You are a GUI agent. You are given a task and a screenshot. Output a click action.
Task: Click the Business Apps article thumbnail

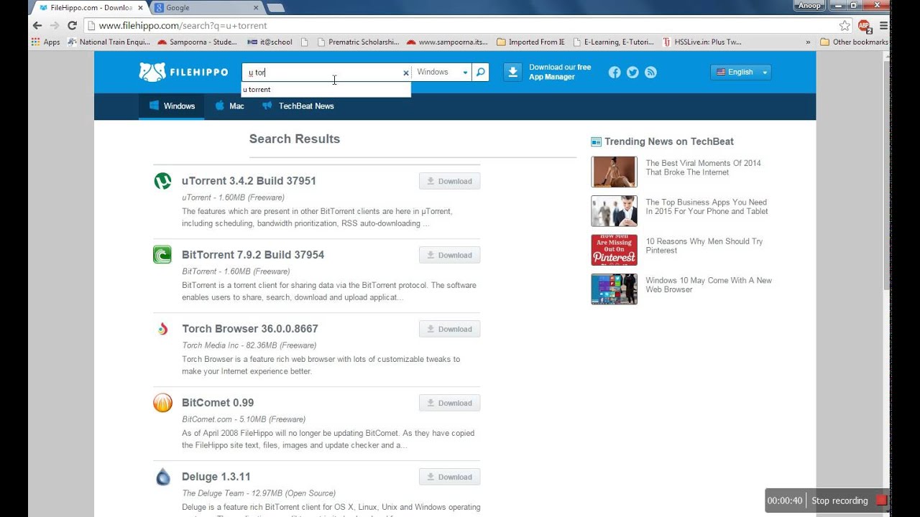pyautogui.click(x=614, y=211)
